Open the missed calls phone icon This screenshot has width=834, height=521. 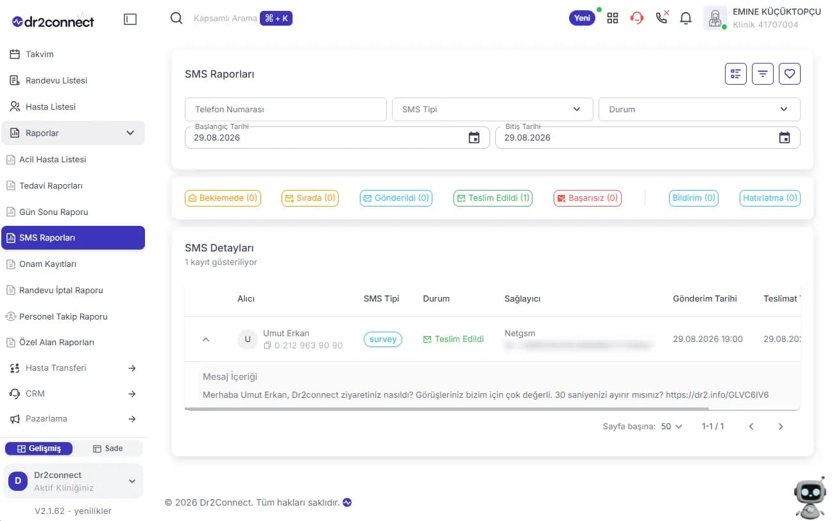[x=662, y=17]
